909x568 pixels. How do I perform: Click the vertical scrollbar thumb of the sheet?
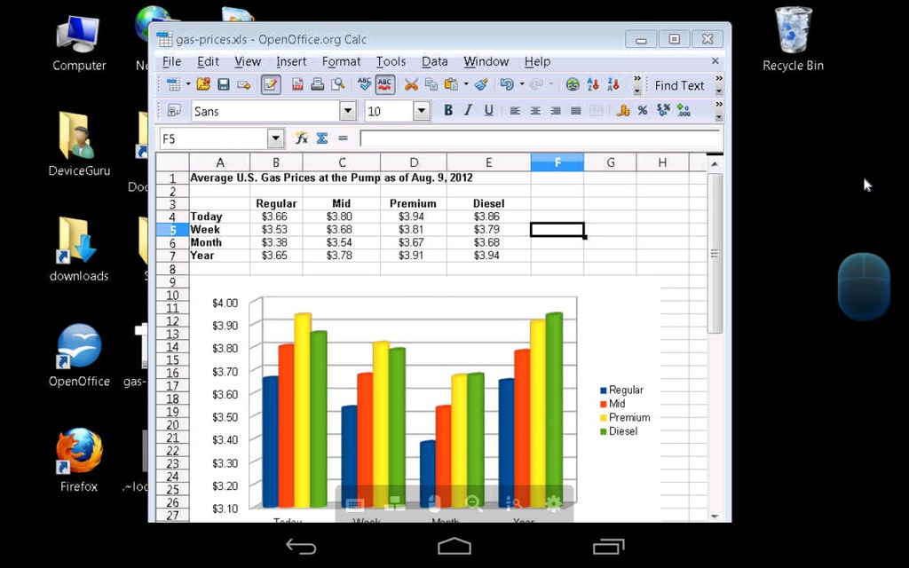[x=715, y=253]
